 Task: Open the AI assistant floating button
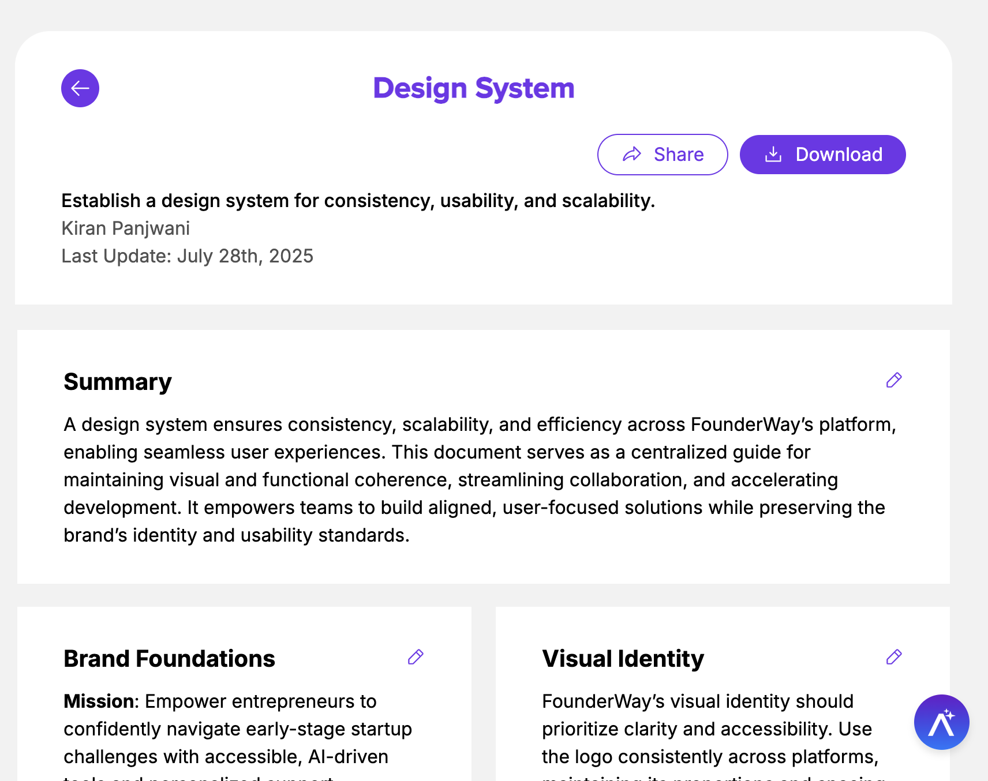coord(942,722)
